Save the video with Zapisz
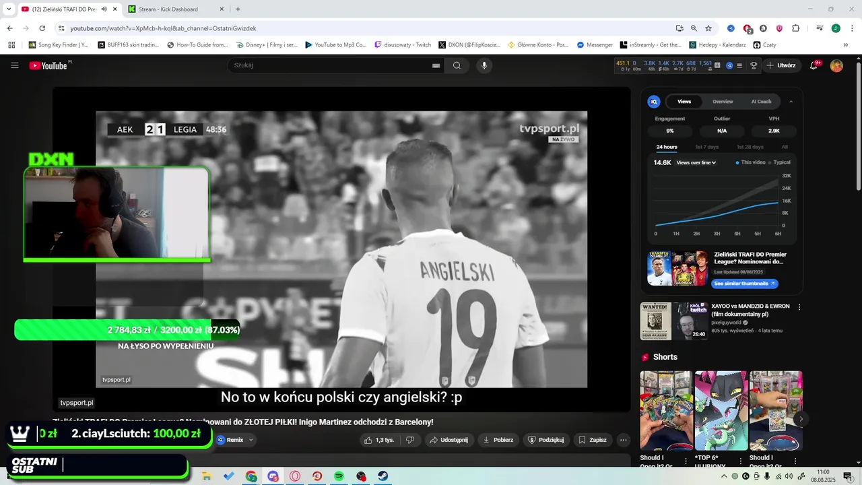 click(x=593, y=440)
